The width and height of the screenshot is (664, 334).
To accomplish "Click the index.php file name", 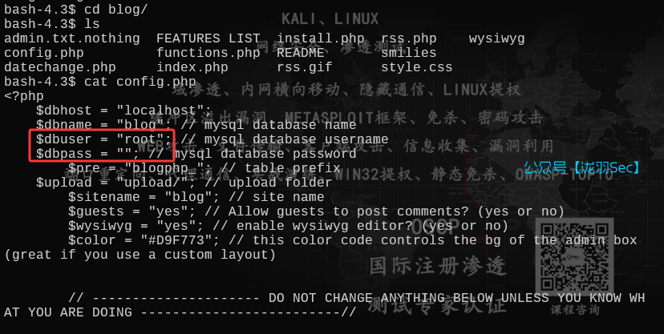I will click(x=192, y=67).
